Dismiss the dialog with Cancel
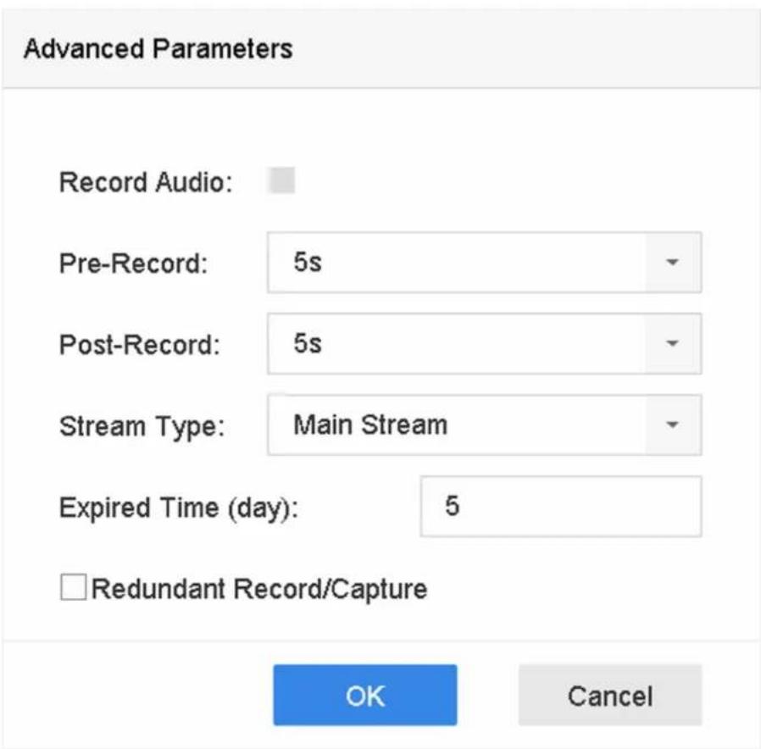The height and width of the screenshot is (749, 761). point(610,695)
